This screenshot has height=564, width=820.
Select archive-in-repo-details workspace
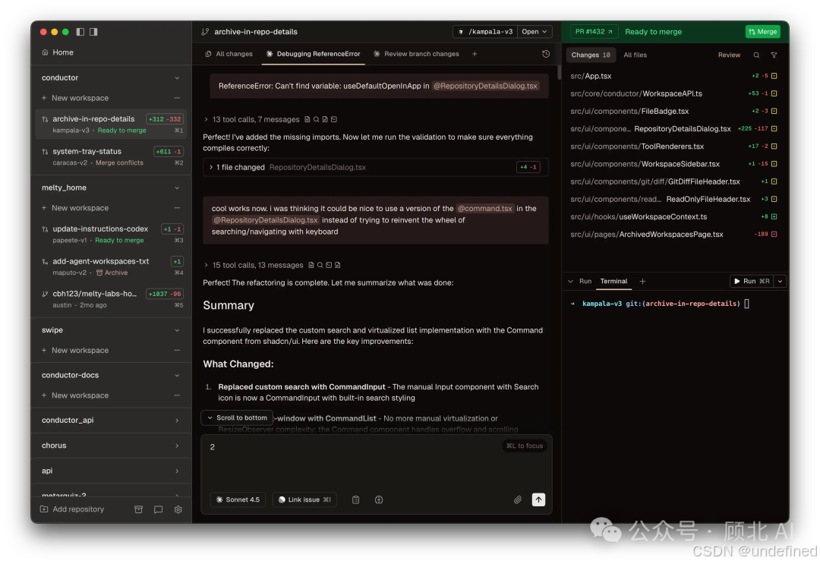pos(111,124)
